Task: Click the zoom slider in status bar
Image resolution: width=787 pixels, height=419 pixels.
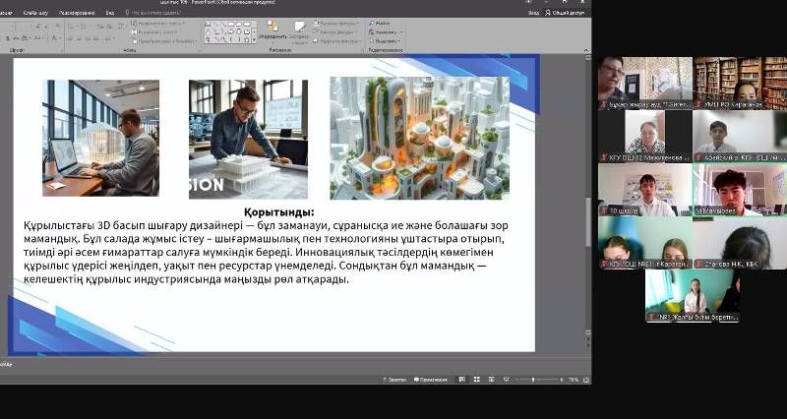Action: 533,379
